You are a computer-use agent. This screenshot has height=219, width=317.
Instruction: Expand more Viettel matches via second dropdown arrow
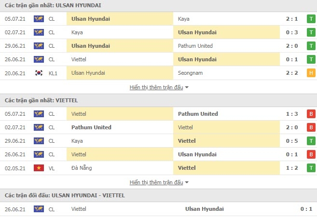click(187, 182)
